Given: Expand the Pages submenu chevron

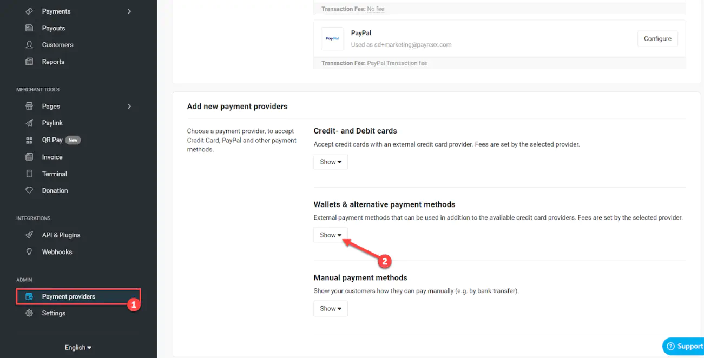Looking at the screenshot, I should point(129,107).
